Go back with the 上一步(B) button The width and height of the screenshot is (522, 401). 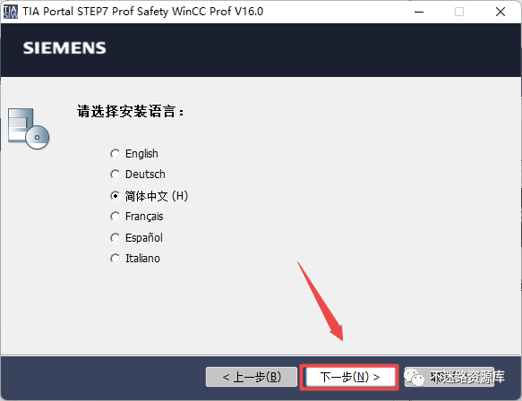pyautogui.click(x=252, y=377)
